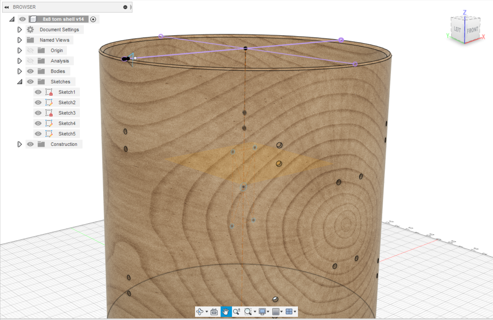Hide Sketch2 via its eye icon
Viewport: 493px width, 320px height.
38,102
